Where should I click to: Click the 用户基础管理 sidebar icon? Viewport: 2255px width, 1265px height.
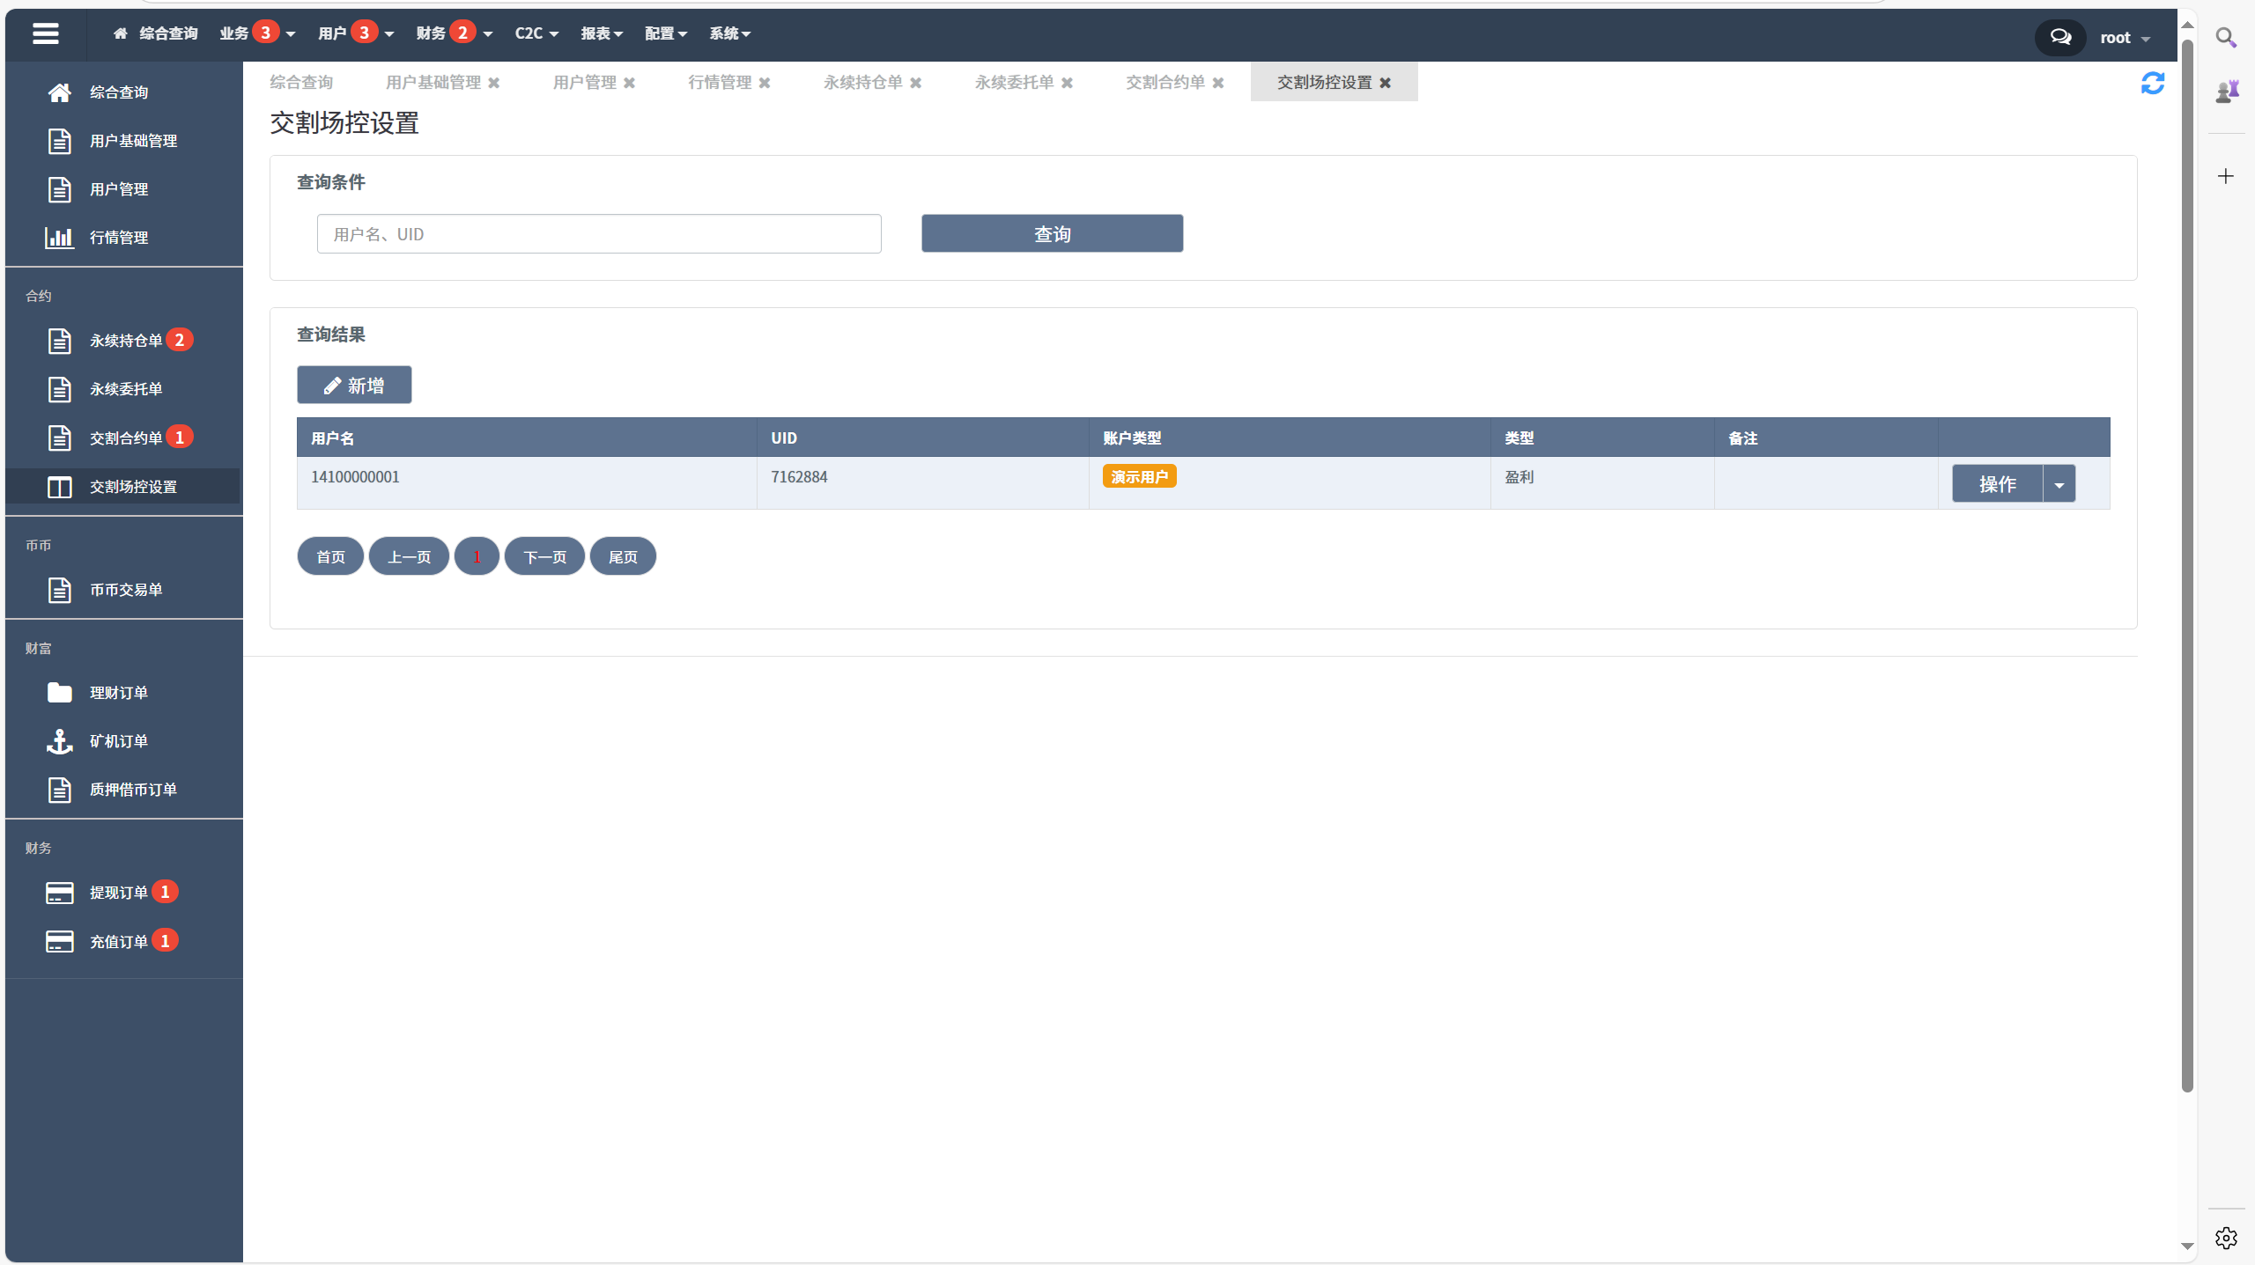(x=59, y=141)
